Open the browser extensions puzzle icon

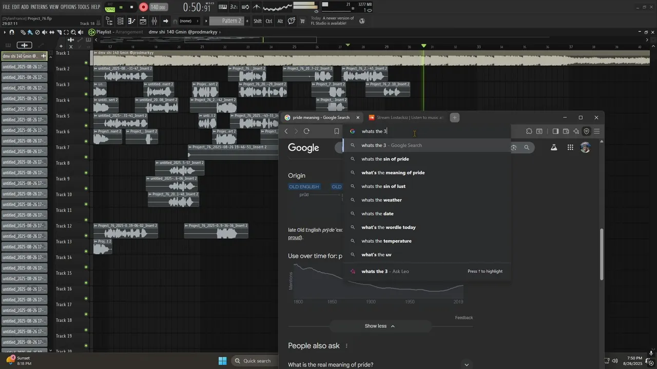[x=529, y=131]
